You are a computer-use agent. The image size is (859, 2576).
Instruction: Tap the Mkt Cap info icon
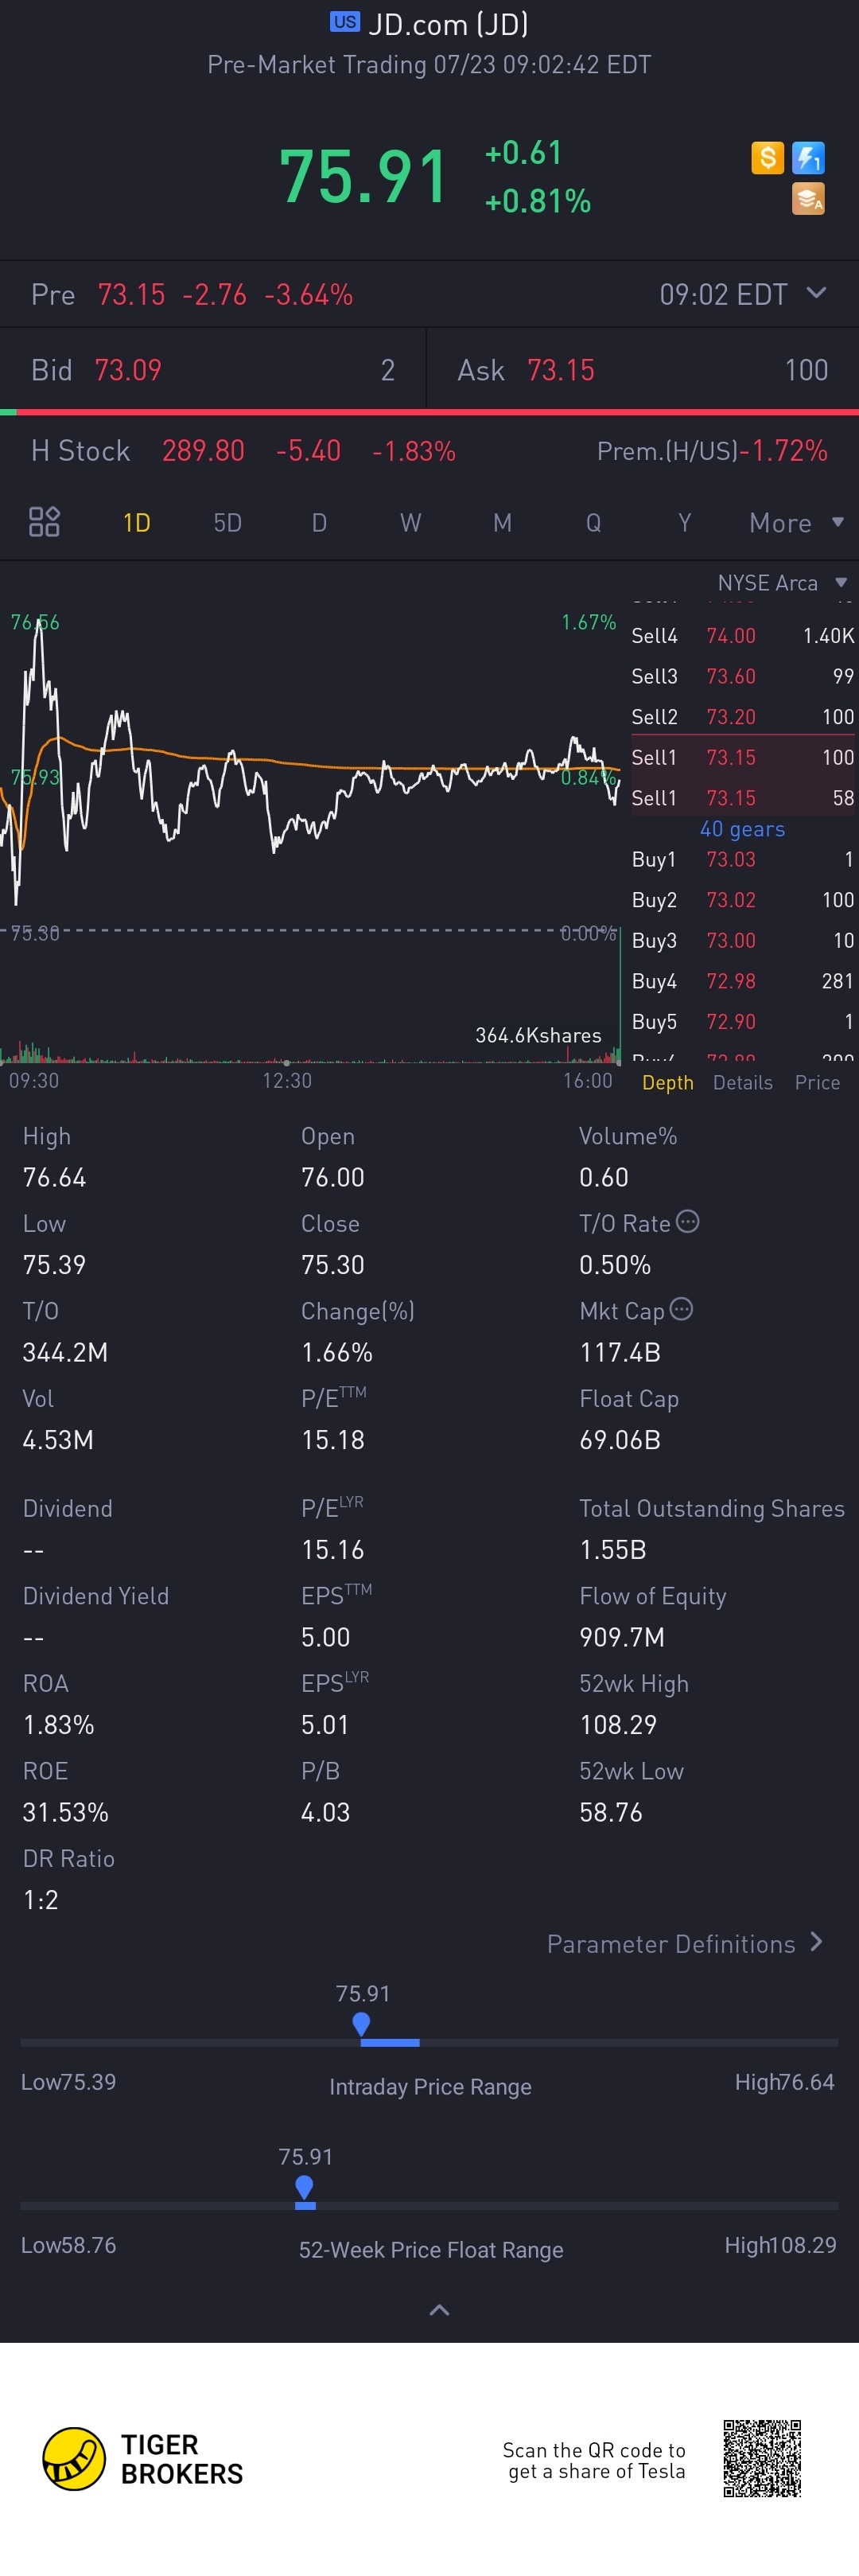point(681,1309)
